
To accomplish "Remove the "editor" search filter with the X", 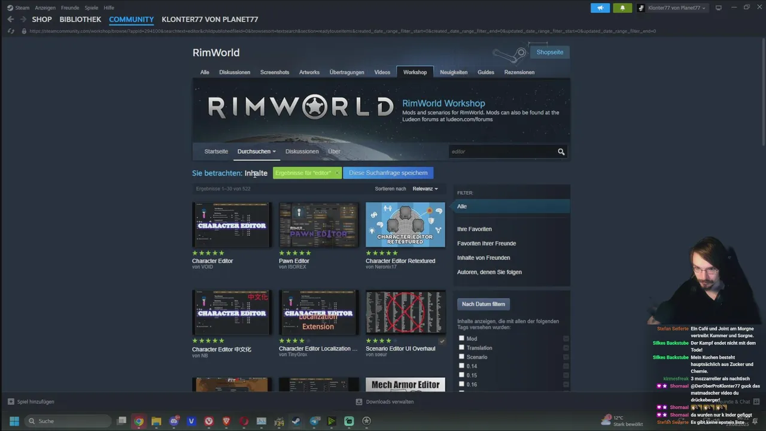I will (x=337, y=173).
